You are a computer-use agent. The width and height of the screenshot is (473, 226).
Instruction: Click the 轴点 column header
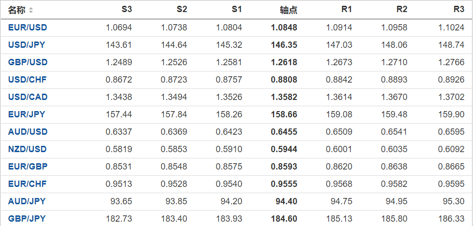(x=288, y=10)
